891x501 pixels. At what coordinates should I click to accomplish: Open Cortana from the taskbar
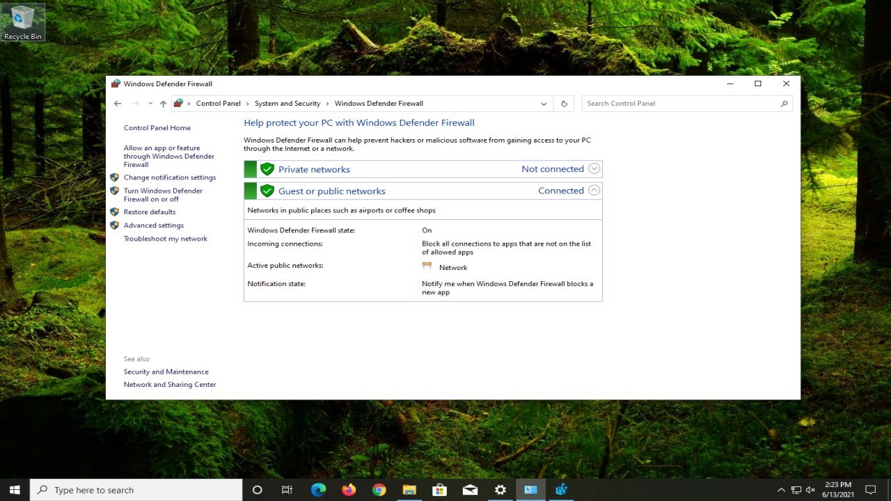[257, 490]
